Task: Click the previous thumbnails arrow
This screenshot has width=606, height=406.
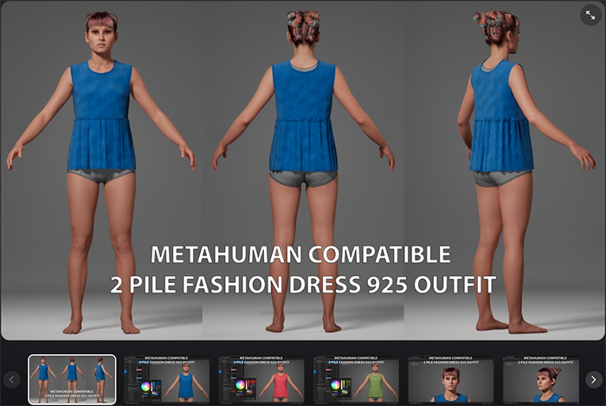Action: (x=12, y=379)
